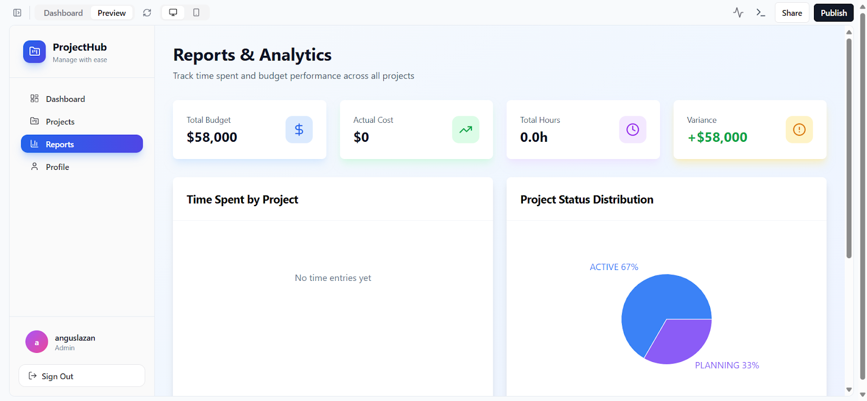Click the Publish button
This screenshot has width=867, height=401.
coord(833,12)
